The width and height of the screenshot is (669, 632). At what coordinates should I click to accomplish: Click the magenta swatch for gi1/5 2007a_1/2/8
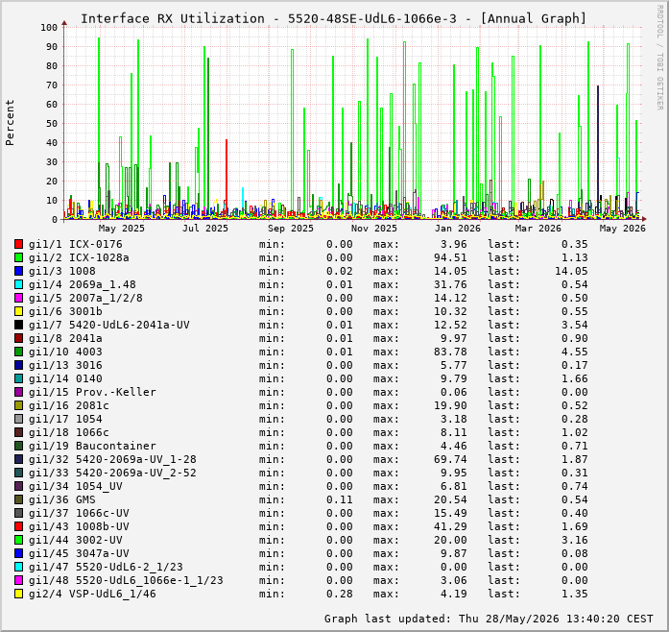[18, 298]
